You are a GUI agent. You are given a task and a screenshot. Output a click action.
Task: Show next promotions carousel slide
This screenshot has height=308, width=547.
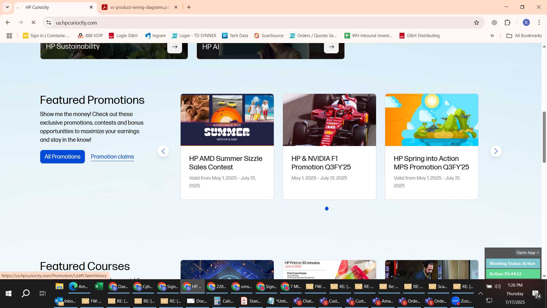[x=496, y=151]
